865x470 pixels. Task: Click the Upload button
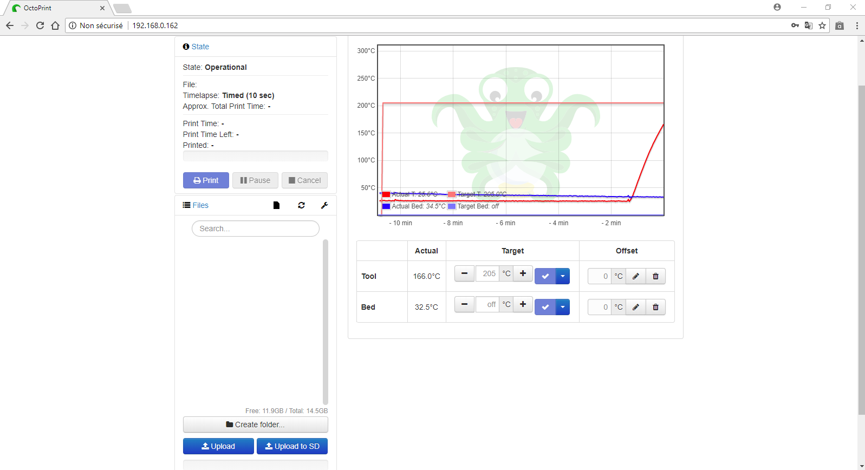coord(218,446)
